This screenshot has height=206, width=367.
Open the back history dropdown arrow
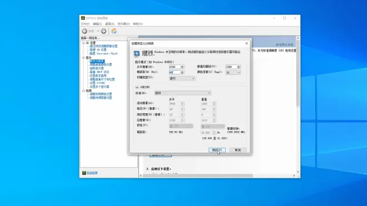click(x=98, y=31)
